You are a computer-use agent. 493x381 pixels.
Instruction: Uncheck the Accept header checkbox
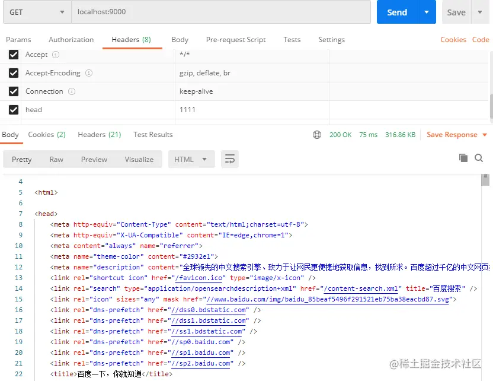(x=14, y=55)
